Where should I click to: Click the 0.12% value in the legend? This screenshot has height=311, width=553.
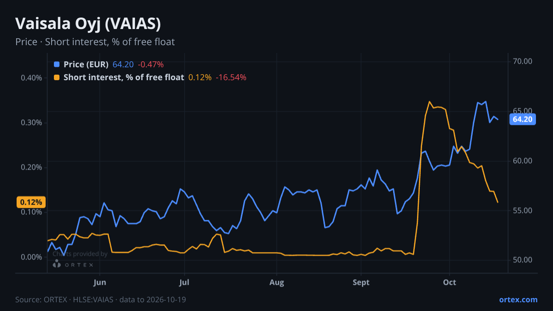click(x=200, y=77)
